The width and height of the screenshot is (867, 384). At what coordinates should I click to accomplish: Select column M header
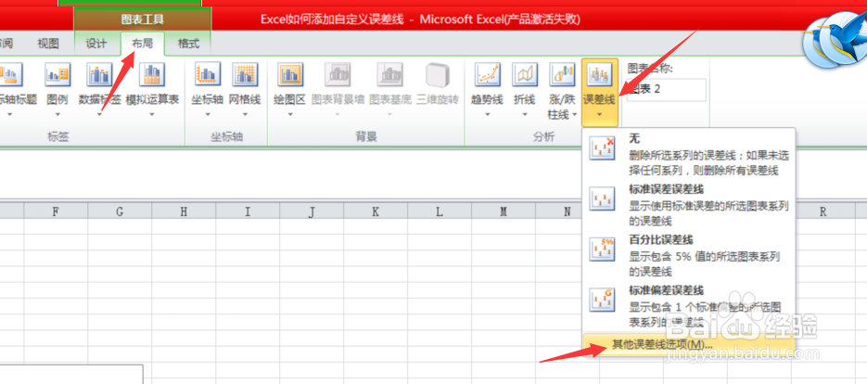point(504,211)
